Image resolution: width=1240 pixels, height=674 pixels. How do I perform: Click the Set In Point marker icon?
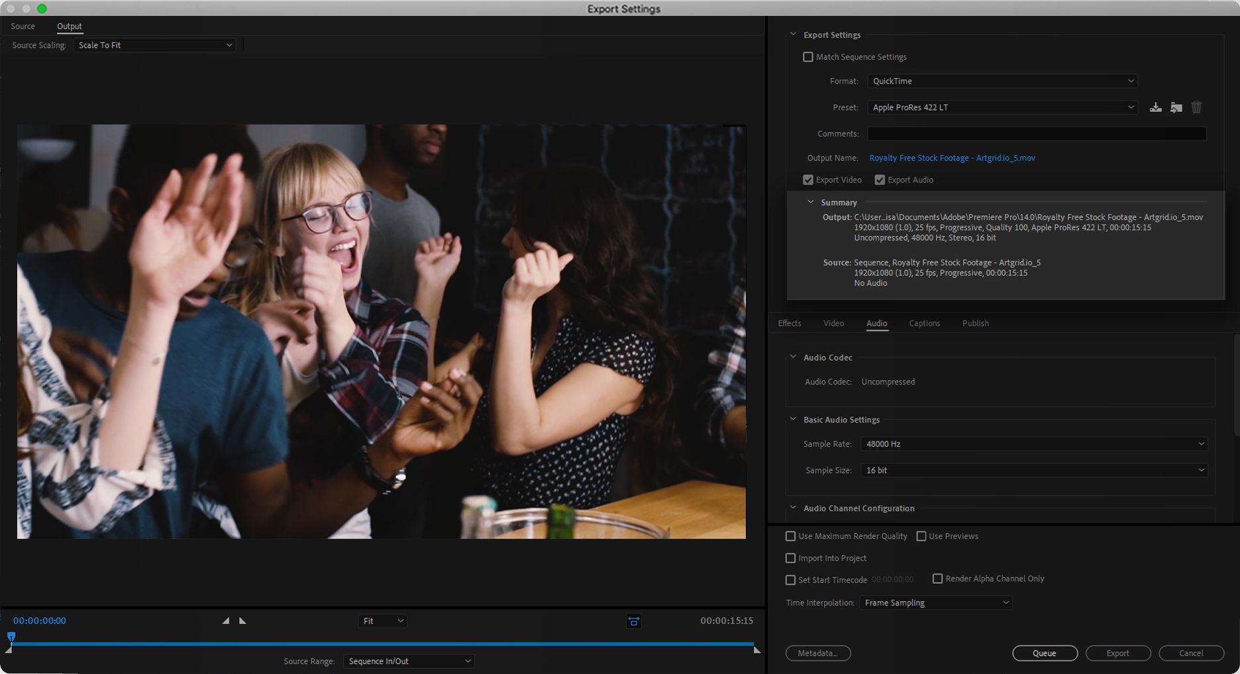[x=226, y=621]
